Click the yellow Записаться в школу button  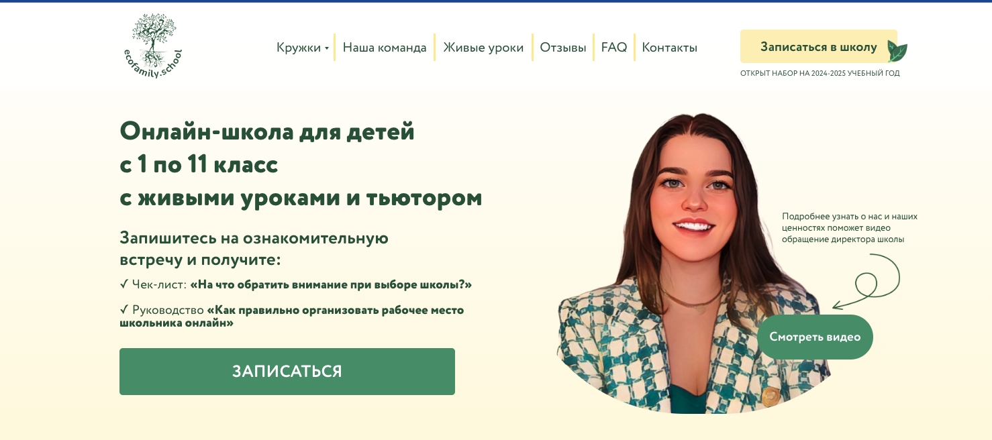pyautogui.click(x=819, y=46)
